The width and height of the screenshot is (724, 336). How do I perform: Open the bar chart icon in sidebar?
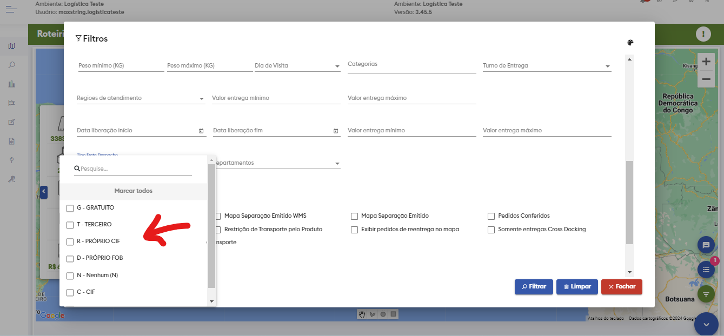tap(11, 84)
